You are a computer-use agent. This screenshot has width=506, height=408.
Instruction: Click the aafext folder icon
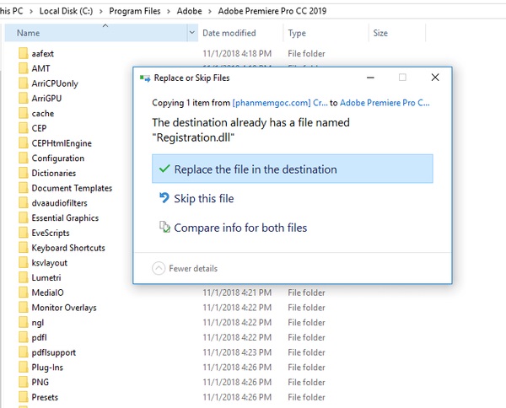[x=24, y=53]
